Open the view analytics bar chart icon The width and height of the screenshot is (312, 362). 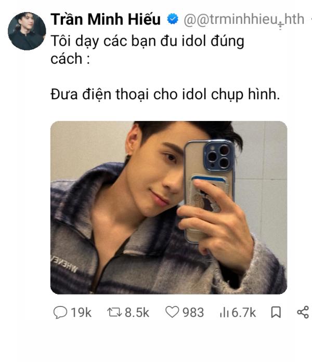224,312
